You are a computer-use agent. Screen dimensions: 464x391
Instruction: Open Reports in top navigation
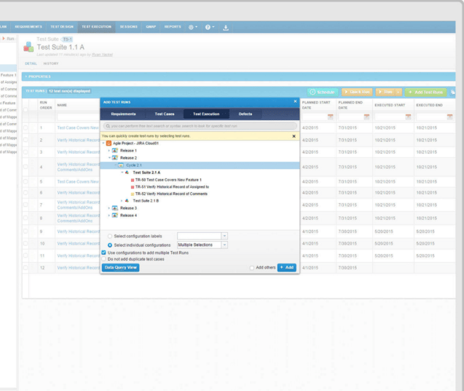click(173, 27)
